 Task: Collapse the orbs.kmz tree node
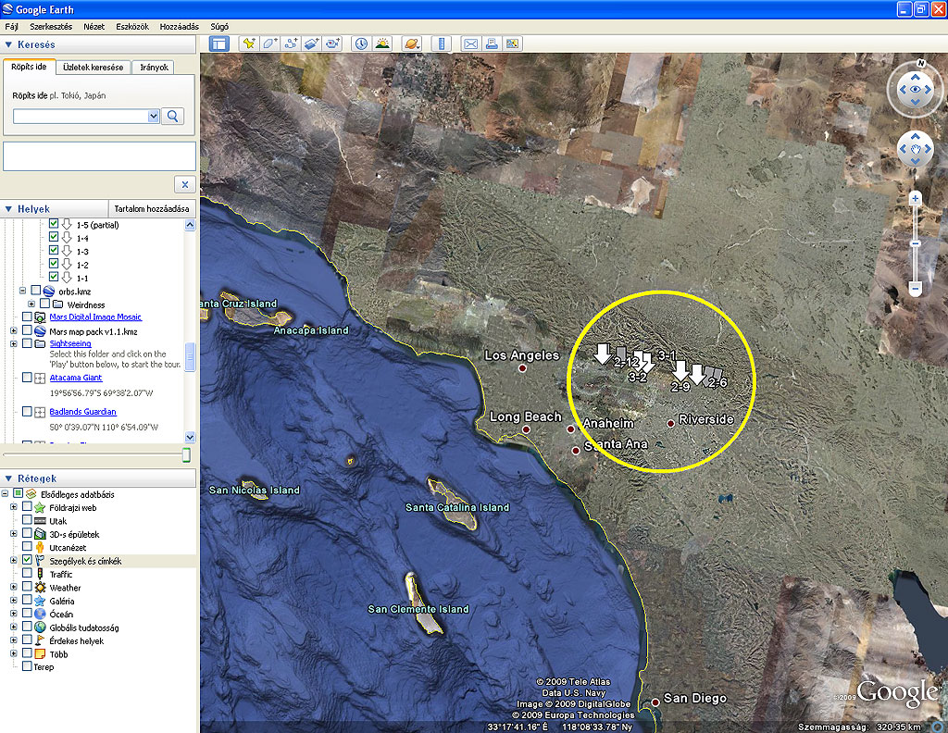[x=22, y=291]
